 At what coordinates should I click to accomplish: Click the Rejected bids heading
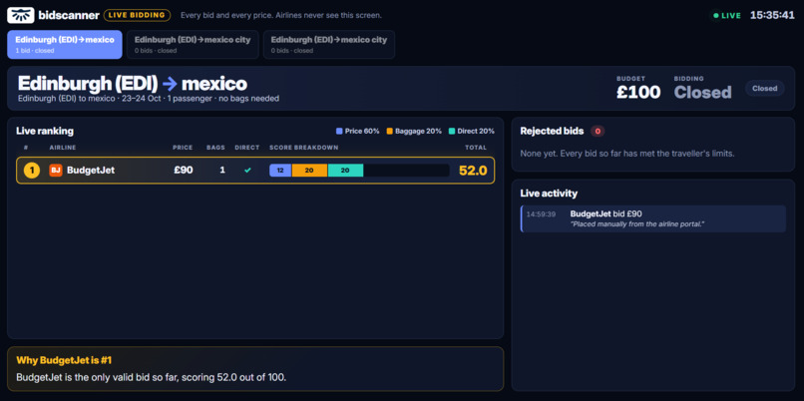pos(552,131)
